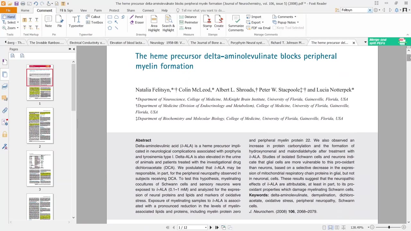The image size is (411, 231).
Task: Toggle Keep Tool Selected checkbox
Action: 288,28
